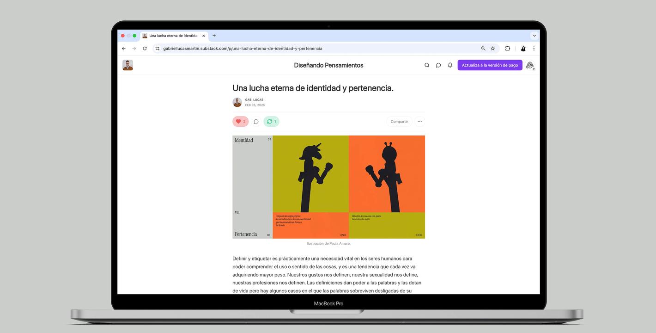
Task: Click the Substack search magnifier icon
Action: tap(427, 65)
